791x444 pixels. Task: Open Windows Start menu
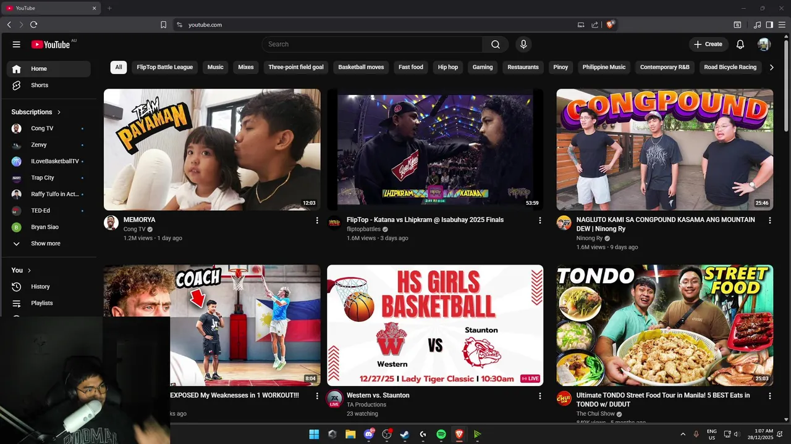tap(314, 434)
